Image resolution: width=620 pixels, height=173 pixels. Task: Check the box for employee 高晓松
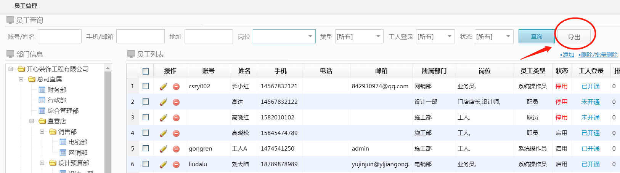click(x=146, y=133)
